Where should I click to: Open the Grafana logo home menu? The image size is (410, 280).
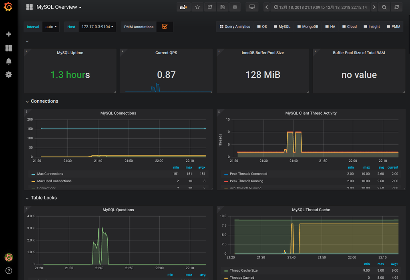tap(8, 6)
